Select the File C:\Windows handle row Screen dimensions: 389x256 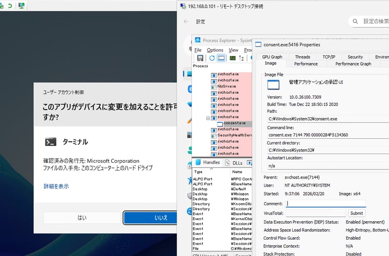[222, 248]
